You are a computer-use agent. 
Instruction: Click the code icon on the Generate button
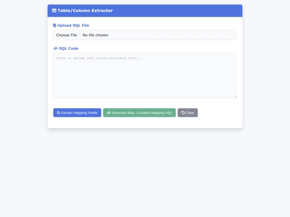coord(108,113)
